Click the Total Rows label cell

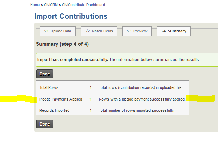(x=49, y=87)
